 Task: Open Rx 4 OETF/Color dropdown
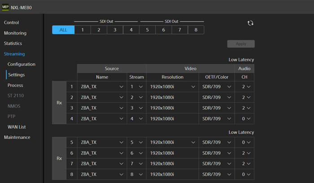coord(217,119)
